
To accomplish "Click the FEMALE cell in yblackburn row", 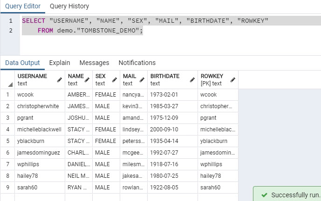I will click(106, 141).
